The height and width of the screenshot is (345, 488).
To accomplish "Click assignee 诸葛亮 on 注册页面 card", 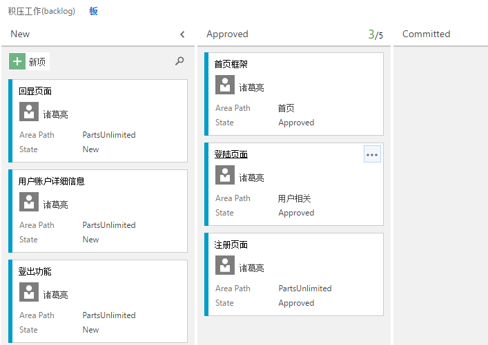I will point(251,268).
